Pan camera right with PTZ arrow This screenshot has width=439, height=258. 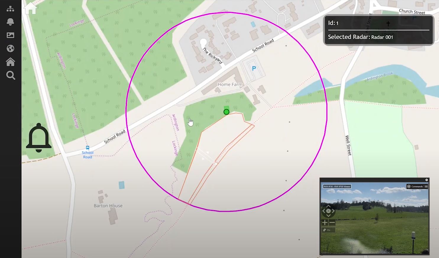click(x=333, y=211)
